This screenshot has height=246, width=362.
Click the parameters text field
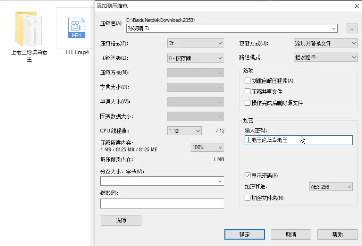tap(162, 204)
